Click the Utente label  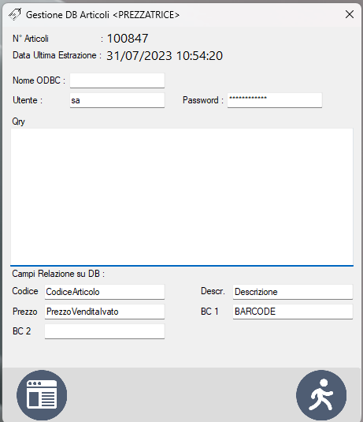pos(28,100)
